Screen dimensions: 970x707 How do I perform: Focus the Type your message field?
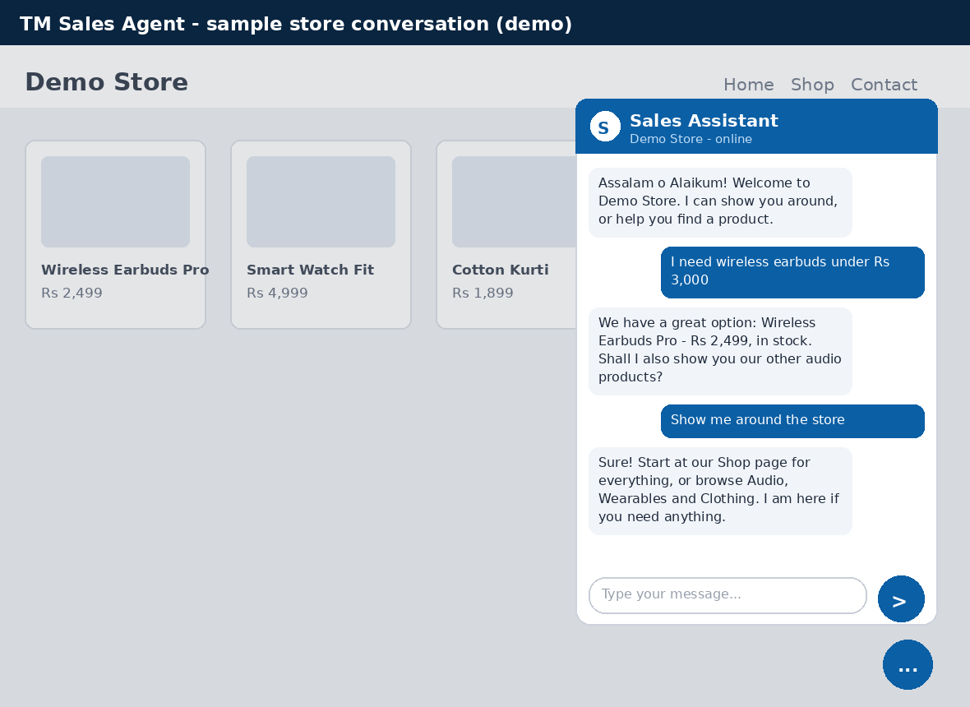(727, 595)
